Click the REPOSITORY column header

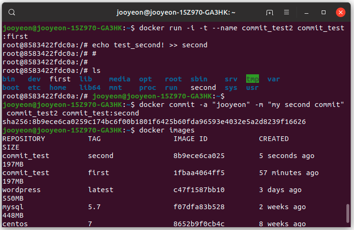[24, 139]
